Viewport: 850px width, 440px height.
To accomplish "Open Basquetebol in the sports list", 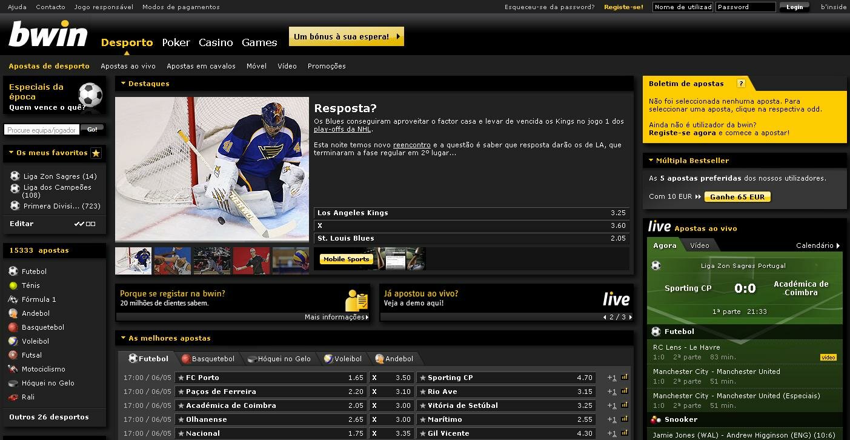I will 43,327.
